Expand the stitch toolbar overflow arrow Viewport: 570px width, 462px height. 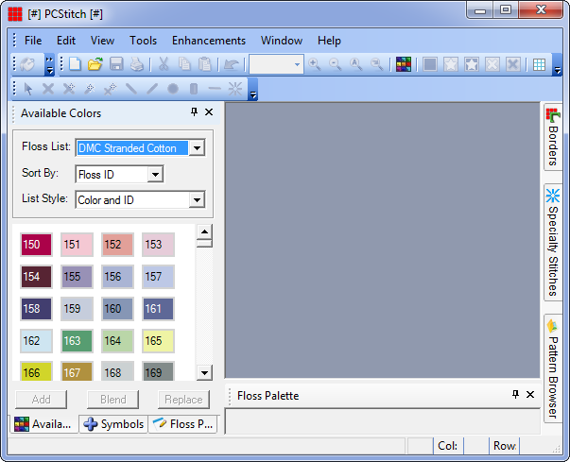253,89
